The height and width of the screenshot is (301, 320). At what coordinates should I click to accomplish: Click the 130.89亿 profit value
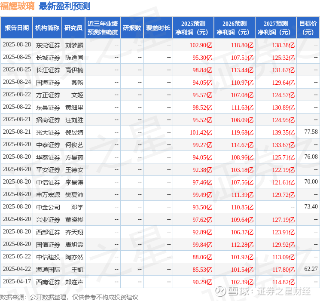pyautogui.click(x=283, y=107)
